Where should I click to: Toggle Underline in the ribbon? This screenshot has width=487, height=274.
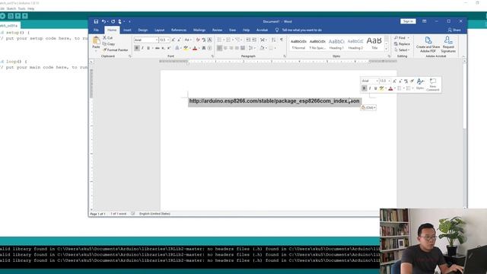[148, 48]
